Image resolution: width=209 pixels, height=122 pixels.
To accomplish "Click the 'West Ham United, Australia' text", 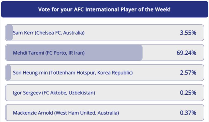I will (x=87, y=113).
